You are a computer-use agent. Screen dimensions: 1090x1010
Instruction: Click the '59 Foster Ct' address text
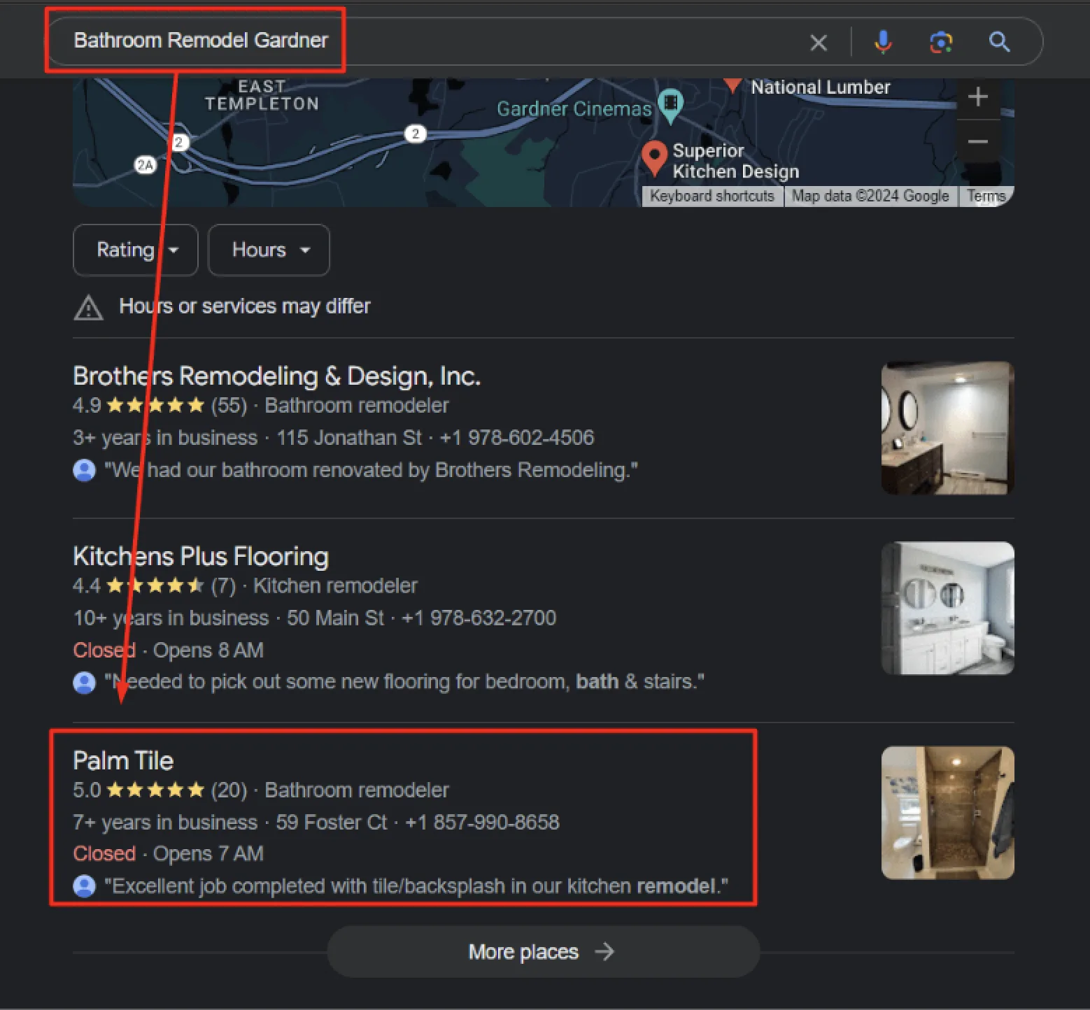tap(331, 823)
